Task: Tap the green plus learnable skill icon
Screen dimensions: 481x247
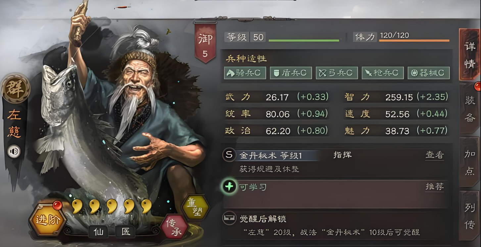Action: pyautogui.click(x=229, y=187)
